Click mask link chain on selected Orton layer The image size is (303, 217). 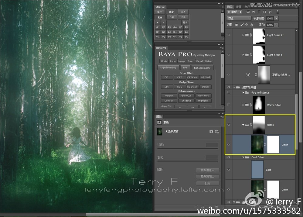[265, 144]
